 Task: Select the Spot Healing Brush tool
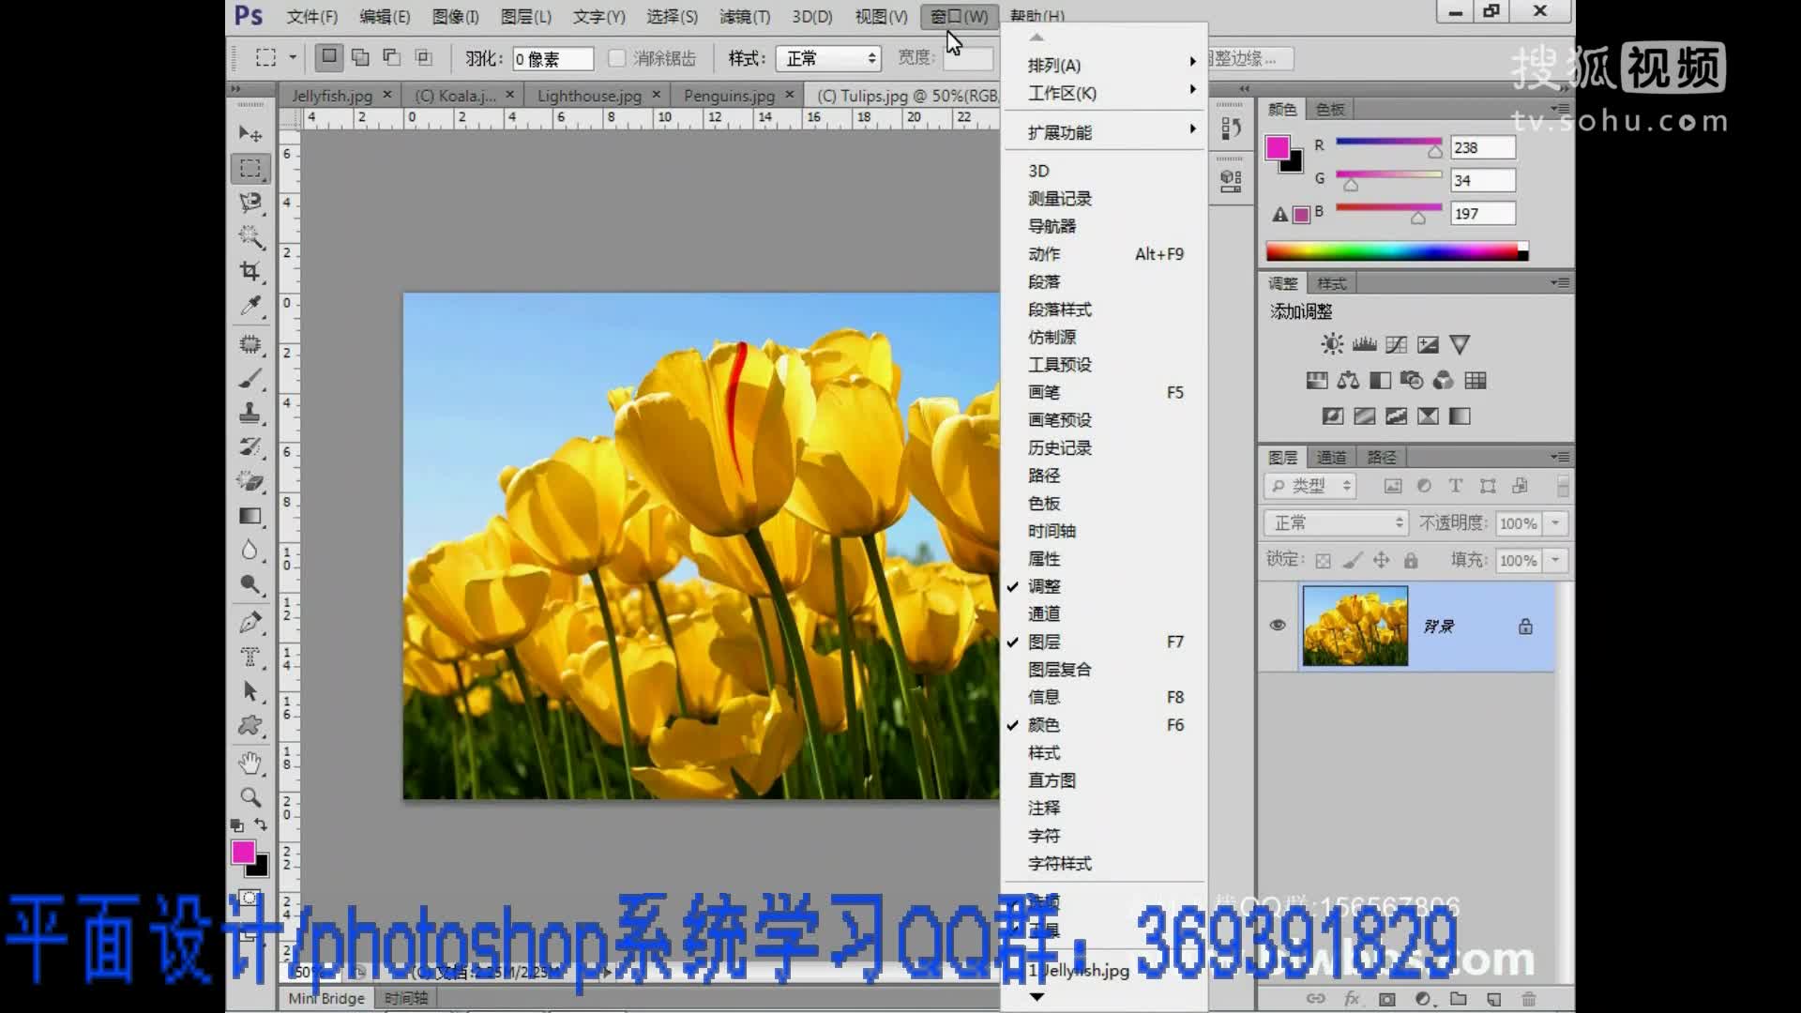pyautogui.click(x=250, y=344)
